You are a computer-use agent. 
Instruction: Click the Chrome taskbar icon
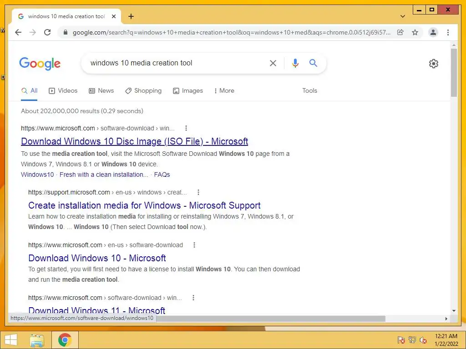(65, 340)
